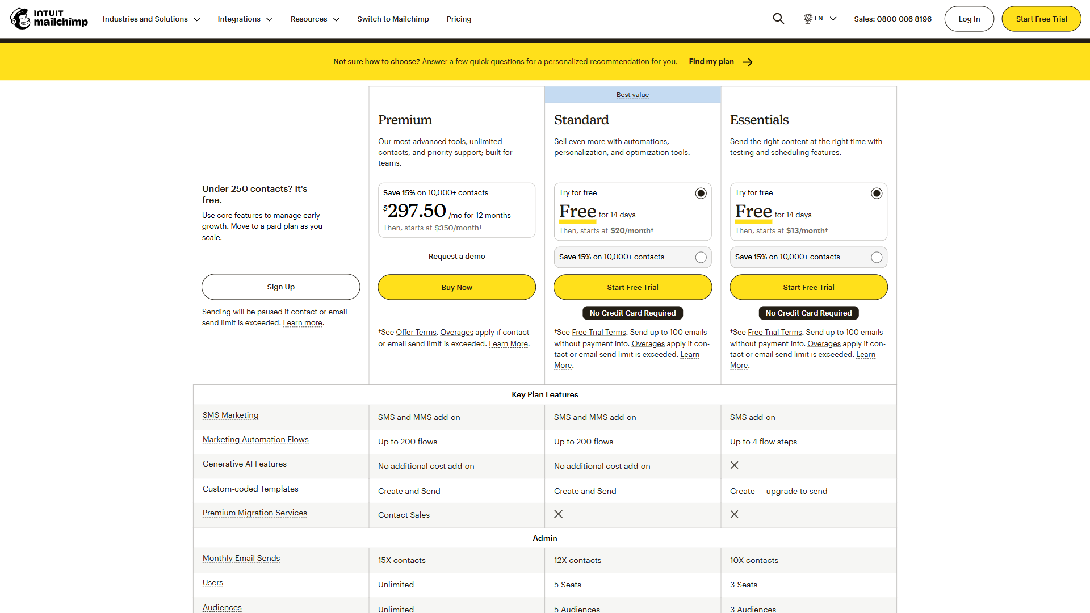Click the Premium plan title
Viewport: 1090px width, 613px height.
click(x=405, y=120)
